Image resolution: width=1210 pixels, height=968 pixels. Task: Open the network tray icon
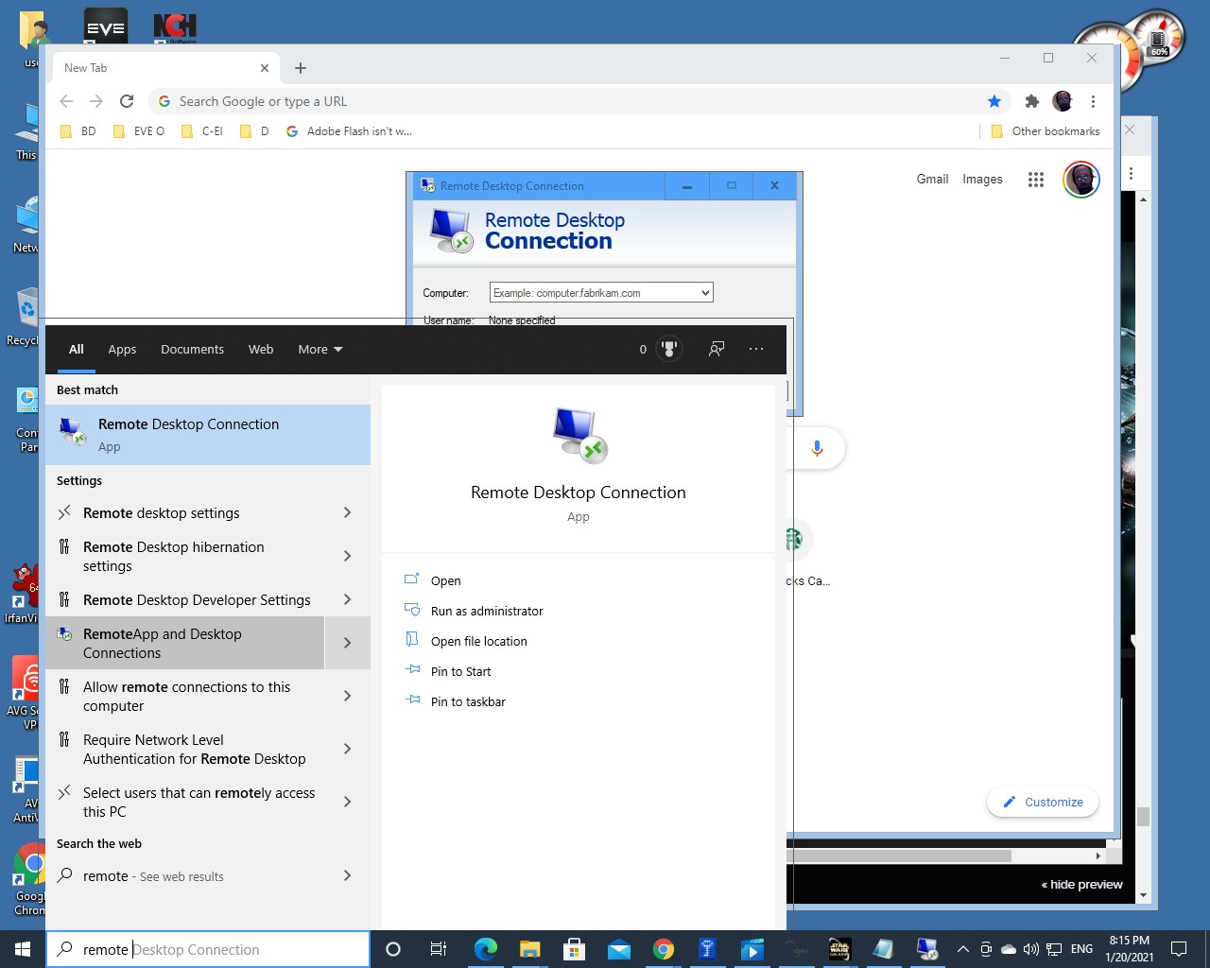coord(1054,949)
